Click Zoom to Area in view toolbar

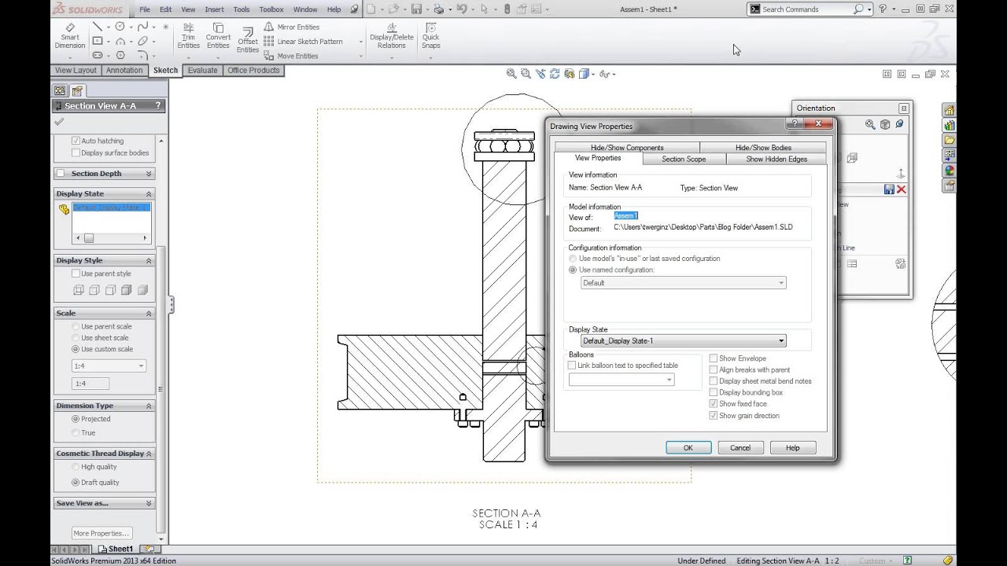[x=526, y=74]
